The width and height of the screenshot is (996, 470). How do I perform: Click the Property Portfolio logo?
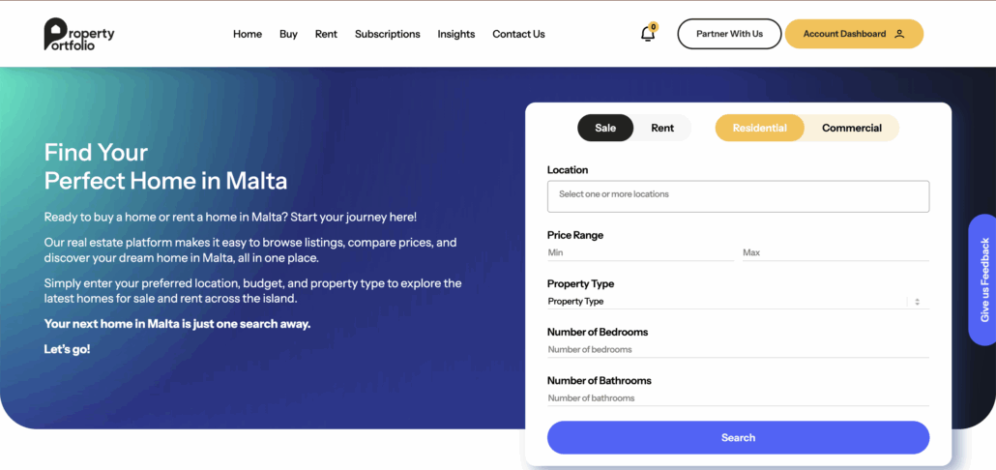point(79,34)
